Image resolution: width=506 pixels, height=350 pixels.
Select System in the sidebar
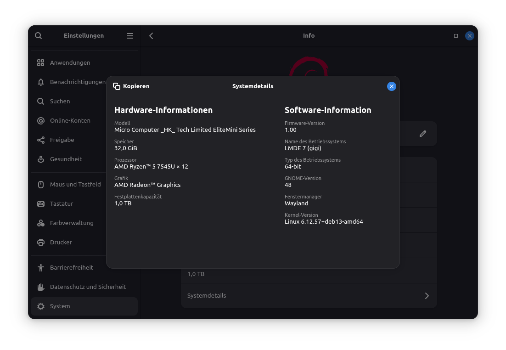click(x=60, y=306)
